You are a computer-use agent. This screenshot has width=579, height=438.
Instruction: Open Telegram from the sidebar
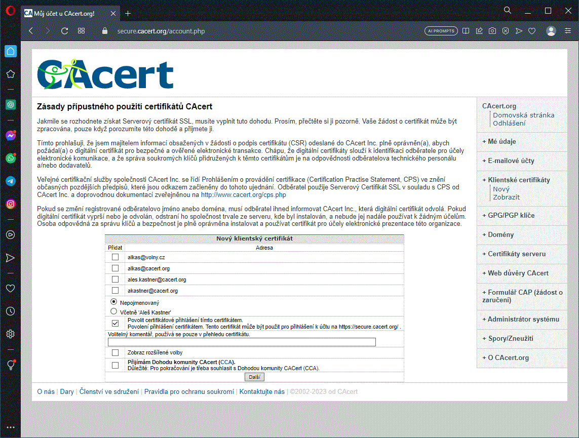click(x=10, y=181)
